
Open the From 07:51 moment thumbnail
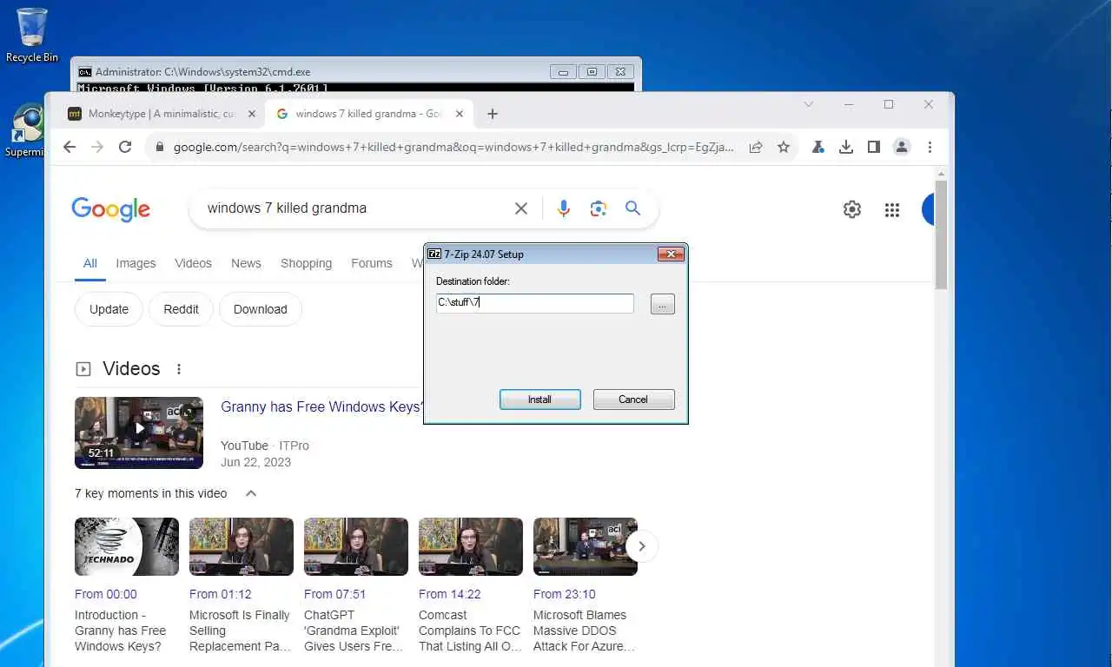pos(356,546)
